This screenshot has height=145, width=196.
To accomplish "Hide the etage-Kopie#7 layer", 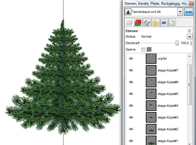I will [x=131, y=70].
